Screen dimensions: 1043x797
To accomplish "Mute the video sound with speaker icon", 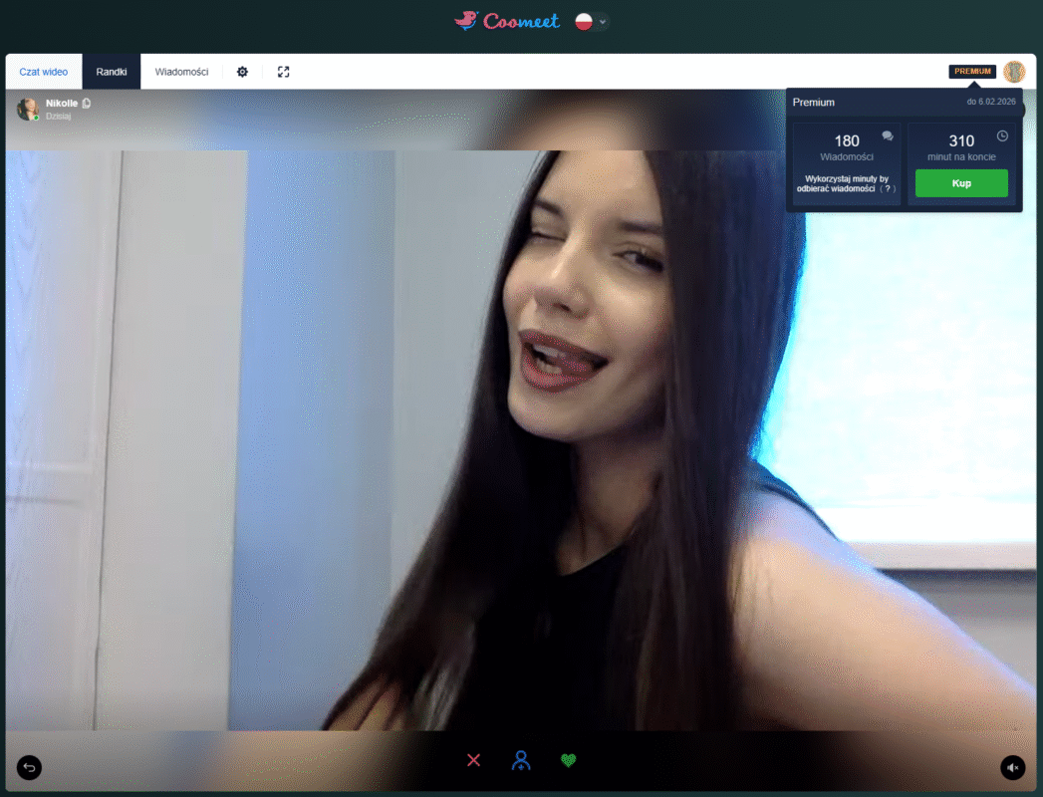I will click(x=1012, y=767).
